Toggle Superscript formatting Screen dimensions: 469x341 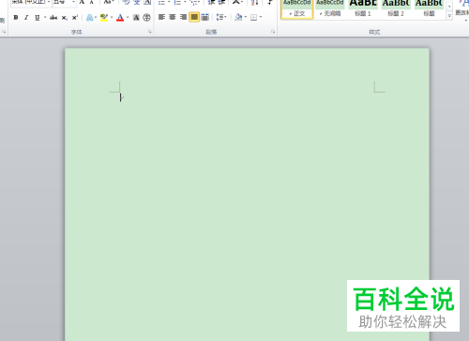[x=75, y=18]
